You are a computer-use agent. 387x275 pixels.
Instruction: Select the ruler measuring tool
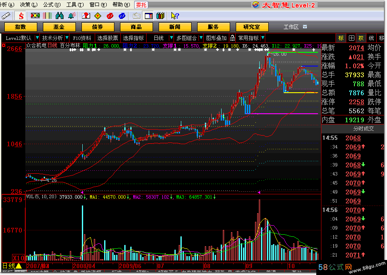6,16
